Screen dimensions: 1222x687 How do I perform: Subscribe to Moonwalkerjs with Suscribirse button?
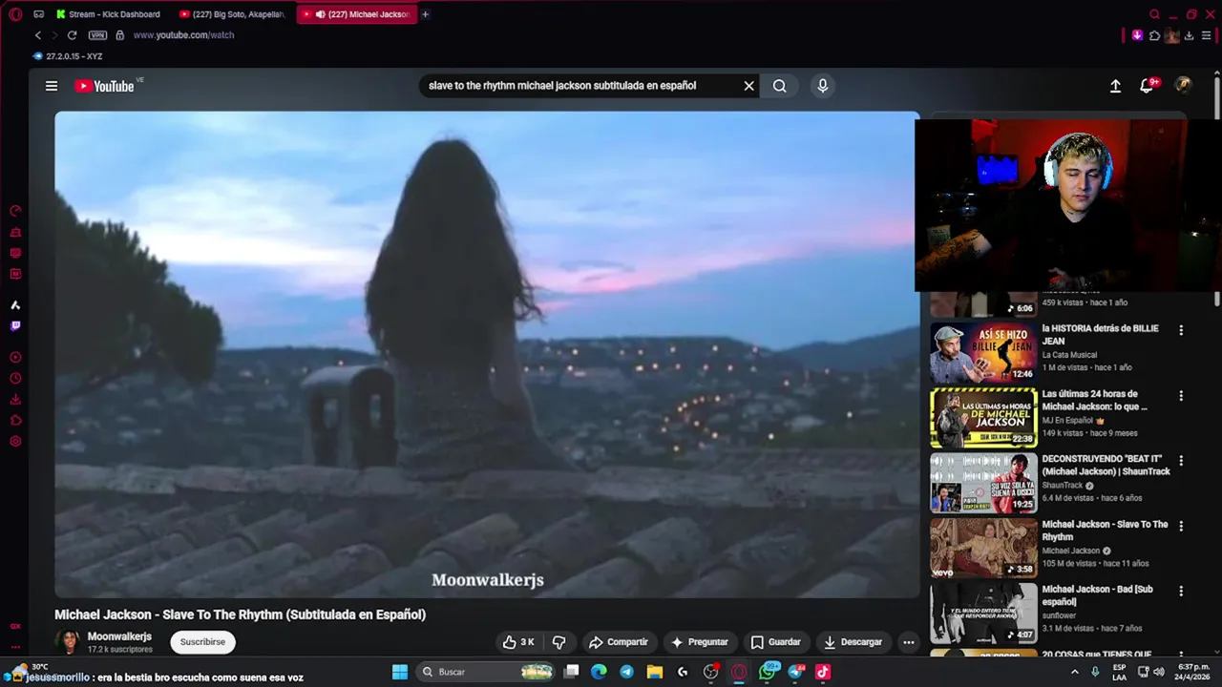[x=202, y=642]
